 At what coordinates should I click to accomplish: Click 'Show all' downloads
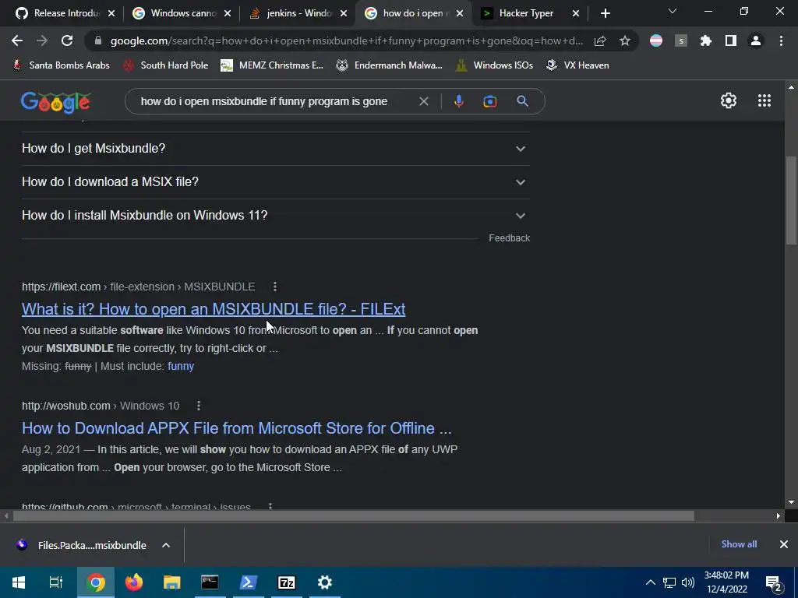[x=739, y=544]
